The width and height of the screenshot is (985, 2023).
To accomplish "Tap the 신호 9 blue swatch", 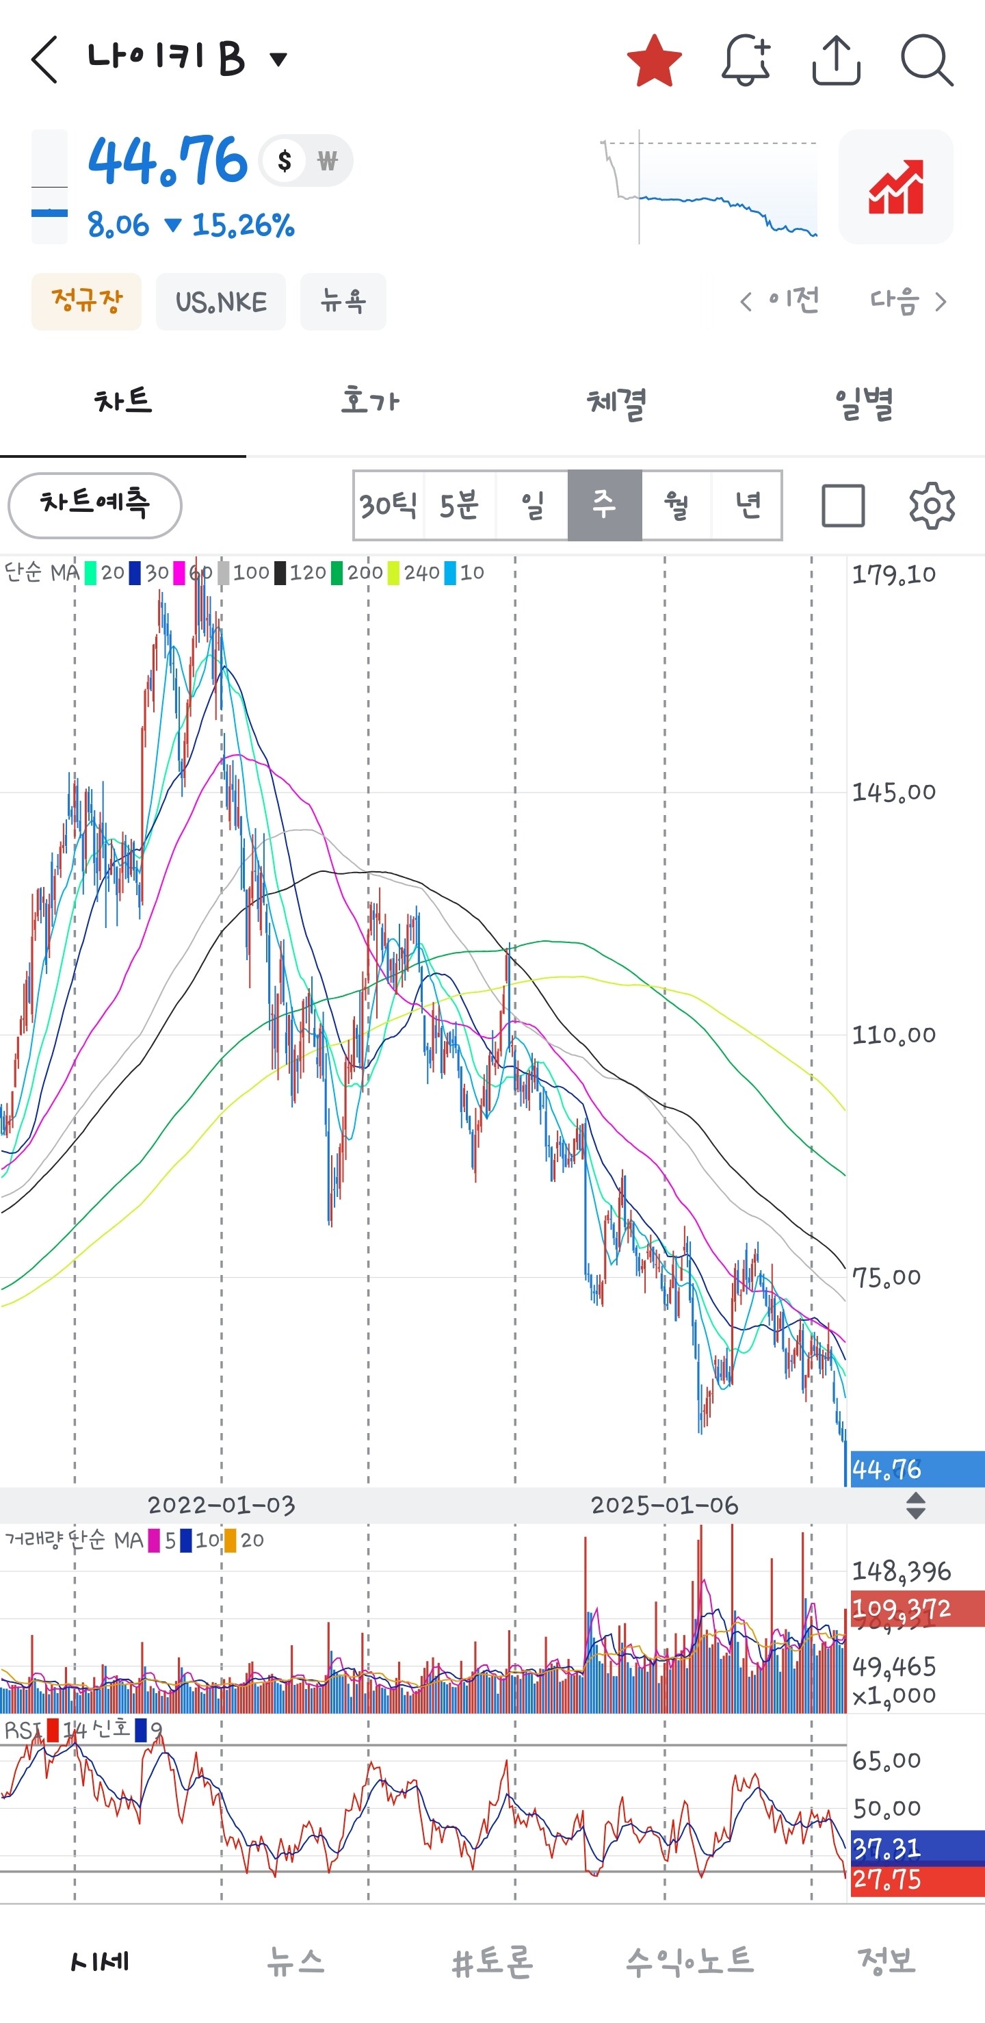I will [x=140, y=1730].
